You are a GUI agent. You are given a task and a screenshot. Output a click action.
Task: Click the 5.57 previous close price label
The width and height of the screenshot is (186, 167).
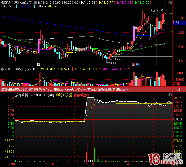(x=11, y=119)
